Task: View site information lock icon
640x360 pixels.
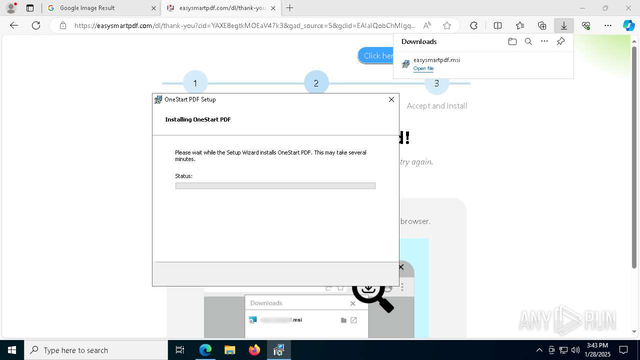Action: pyautogui.click(x=62, y=25)
